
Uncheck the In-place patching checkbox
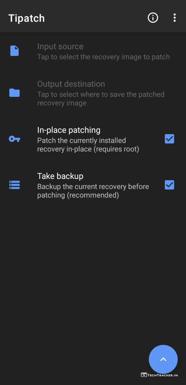click(x=169, y=139)
